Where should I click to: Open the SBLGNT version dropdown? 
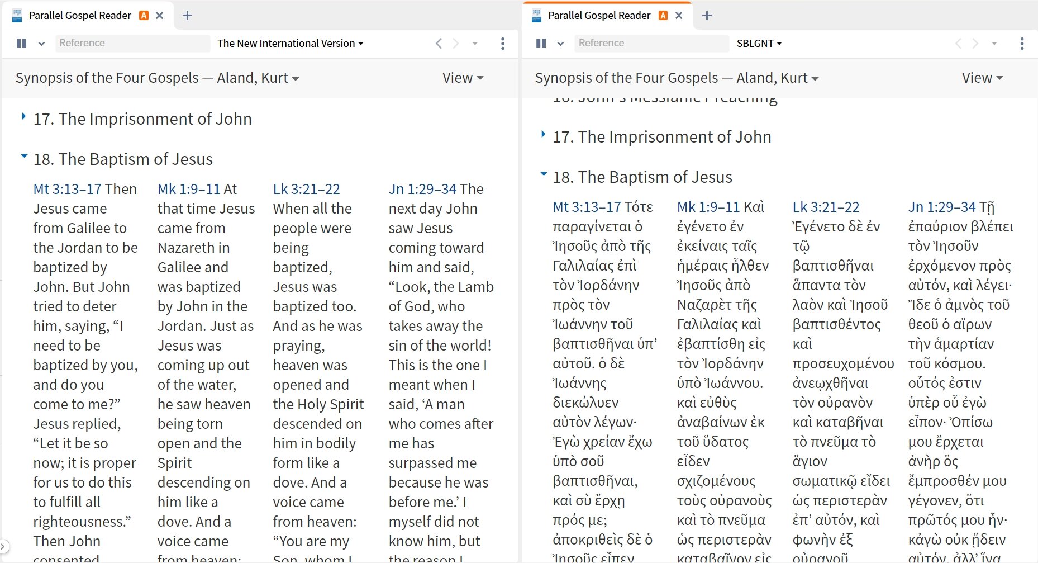tap(759, 44)
